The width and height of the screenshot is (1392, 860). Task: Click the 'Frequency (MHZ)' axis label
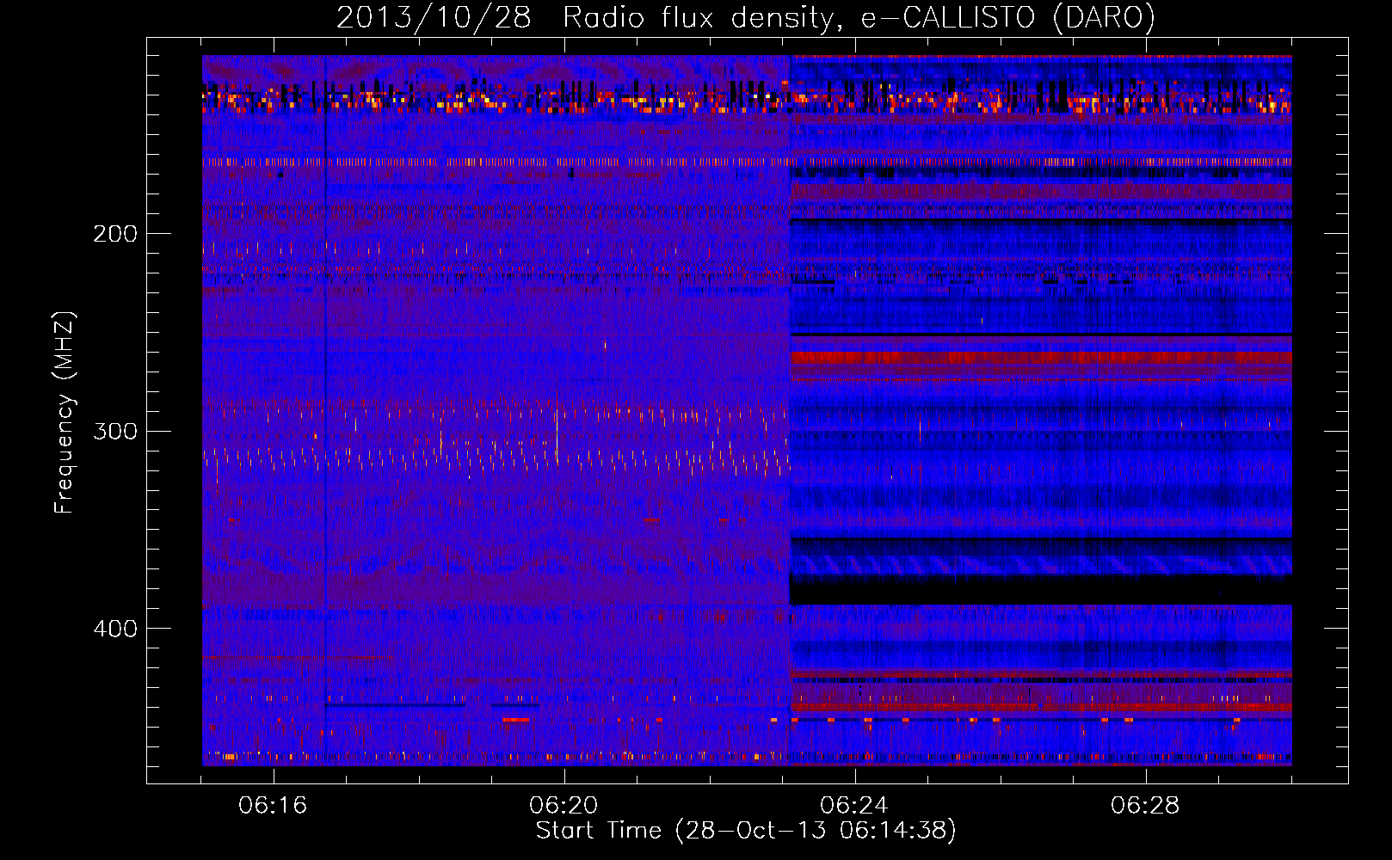[x=65, y=413]
